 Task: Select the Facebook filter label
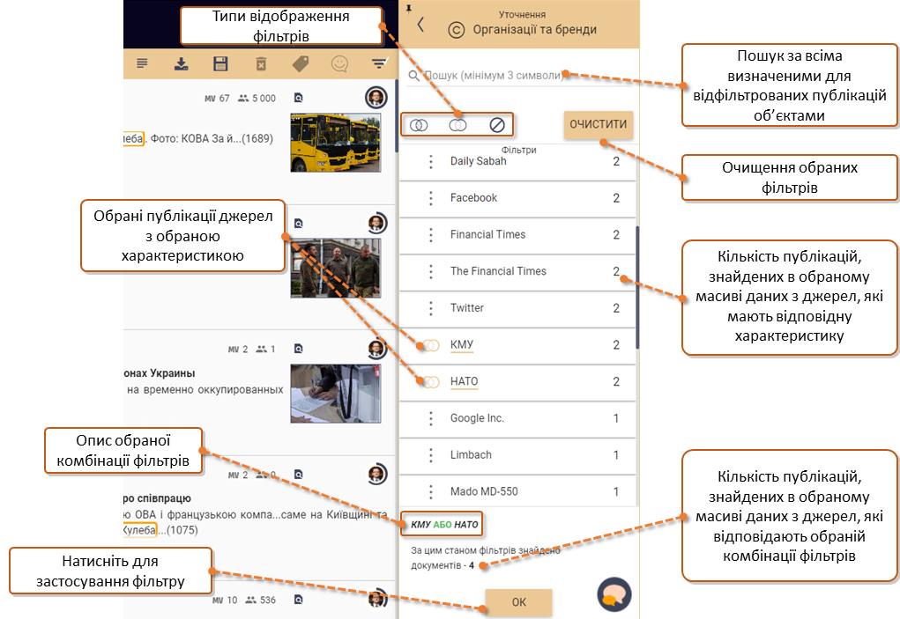click(473, 198)
